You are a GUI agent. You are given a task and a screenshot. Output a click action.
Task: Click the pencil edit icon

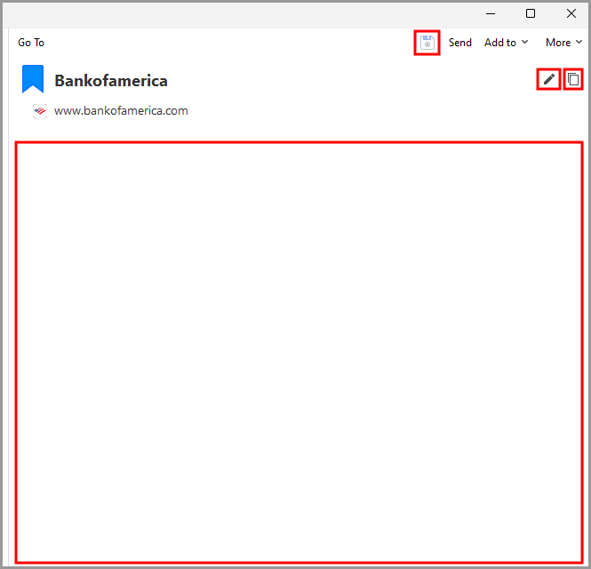tap(549, 79)
